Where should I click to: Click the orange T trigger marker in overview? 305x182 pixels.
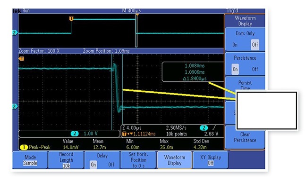(x=71, y=19)
